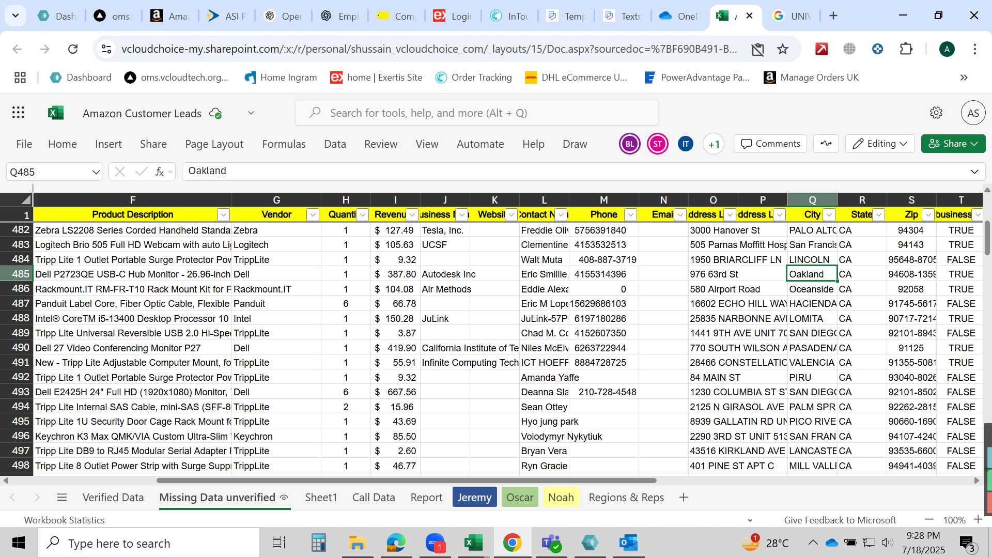
Task: Toggle the Product Description filter button
Action: [x=223, y=215]
